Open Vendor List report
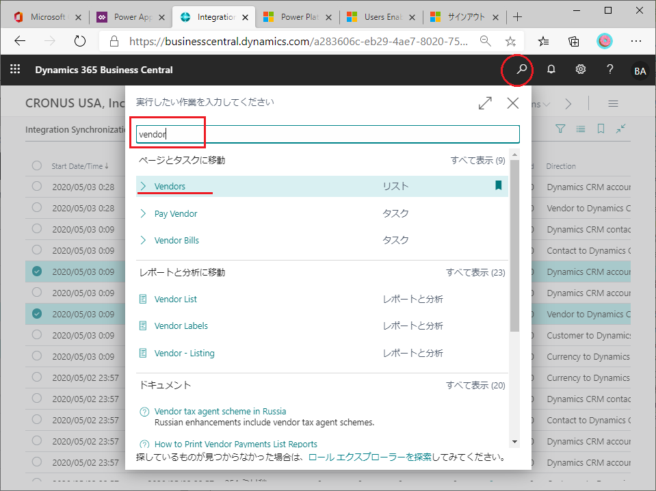This screenshot has height=491, width=656. click(175, 299)
